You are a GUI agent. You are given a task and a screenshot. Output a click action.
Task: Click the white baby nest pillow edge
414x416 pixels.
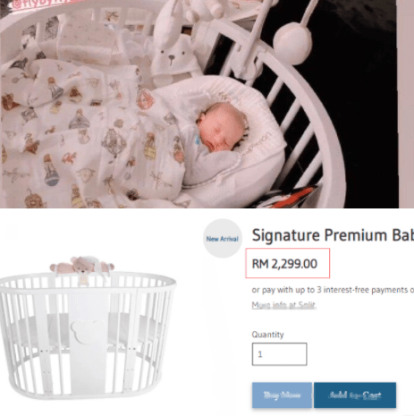click(262, 155)
